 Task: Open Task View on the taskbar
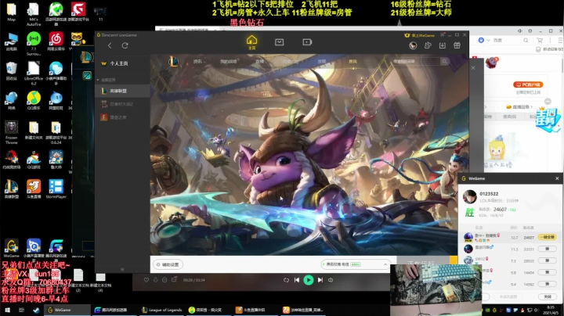pyautogui.click(x=22, y=310)
